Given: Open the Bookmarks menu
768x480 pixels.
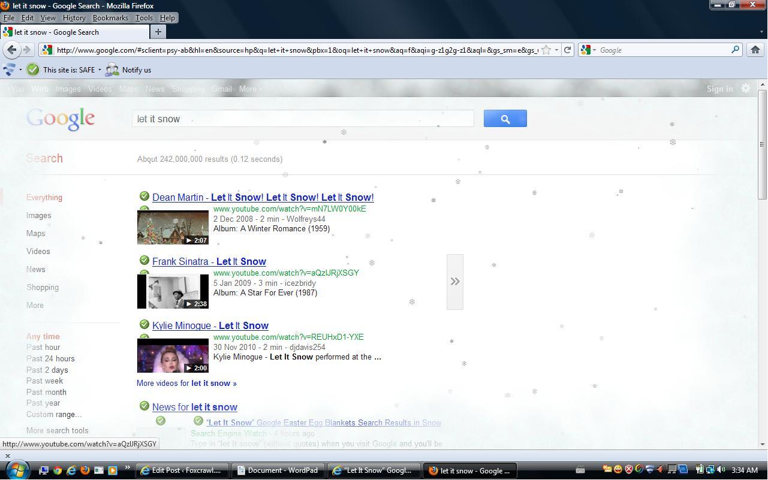Looking at the screenshot, I should 110,18.
